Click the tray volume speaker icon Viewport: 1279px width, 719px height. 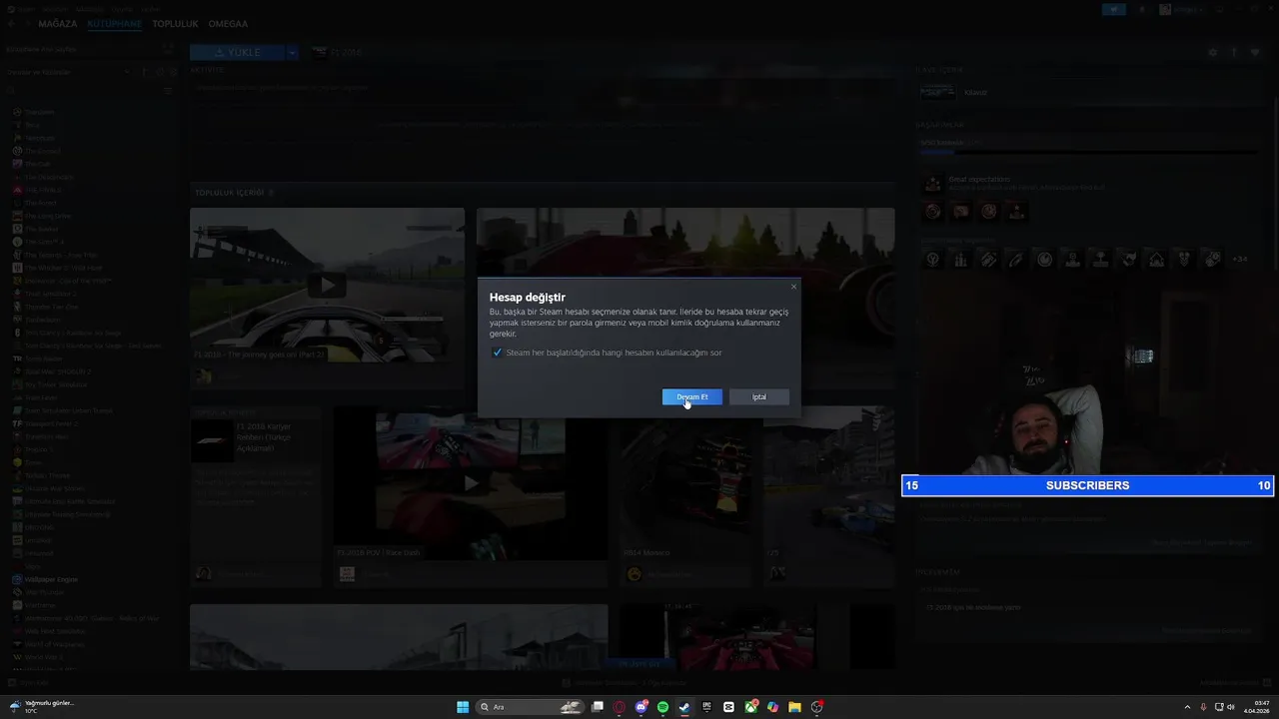1230,707
